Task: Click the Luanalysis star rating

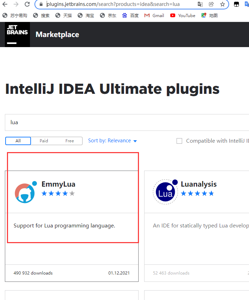Action: pyautogui.click(x=197, y=194)
